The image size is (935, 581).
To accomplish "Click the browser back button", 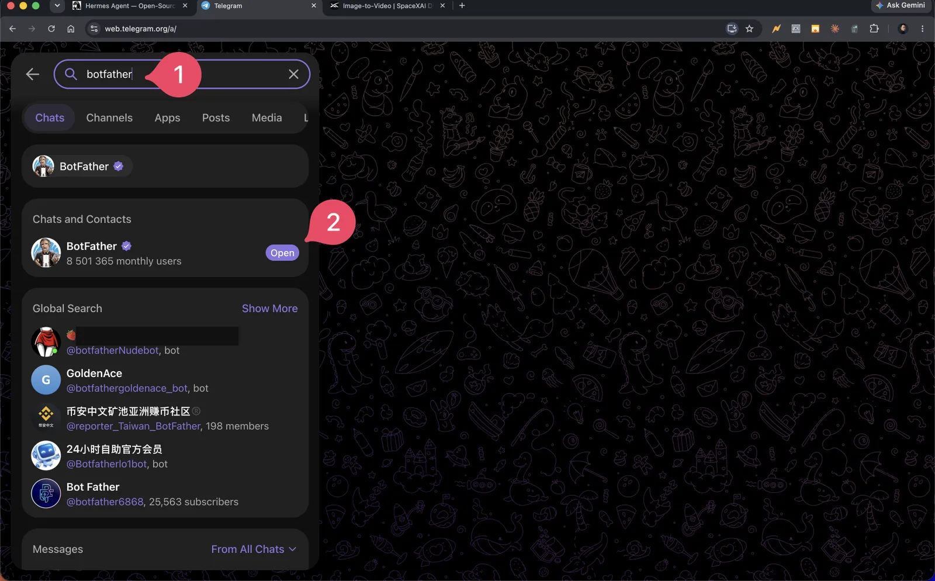I will [x=12, y=29].
